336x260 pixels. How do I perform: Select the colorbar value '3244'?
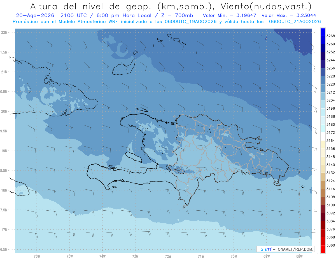[331, 60]
